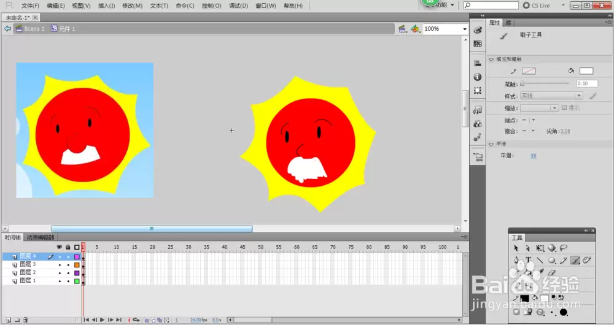Open the Code Snippets panel icon
The height and width of the screenshot is (325, 614).
pyautogui.click(x=477, y=110)
